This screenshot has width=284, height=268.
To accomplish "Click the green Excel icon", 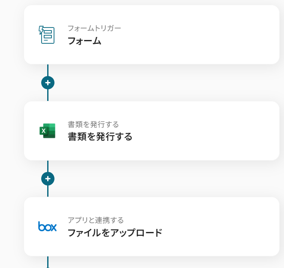I will 47,131.
